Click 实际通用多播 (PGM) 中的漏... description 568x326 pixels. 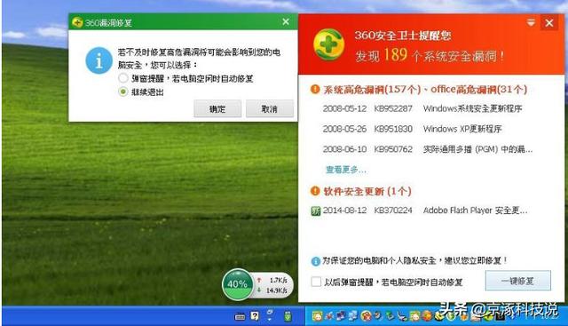[x=477, y=149]
